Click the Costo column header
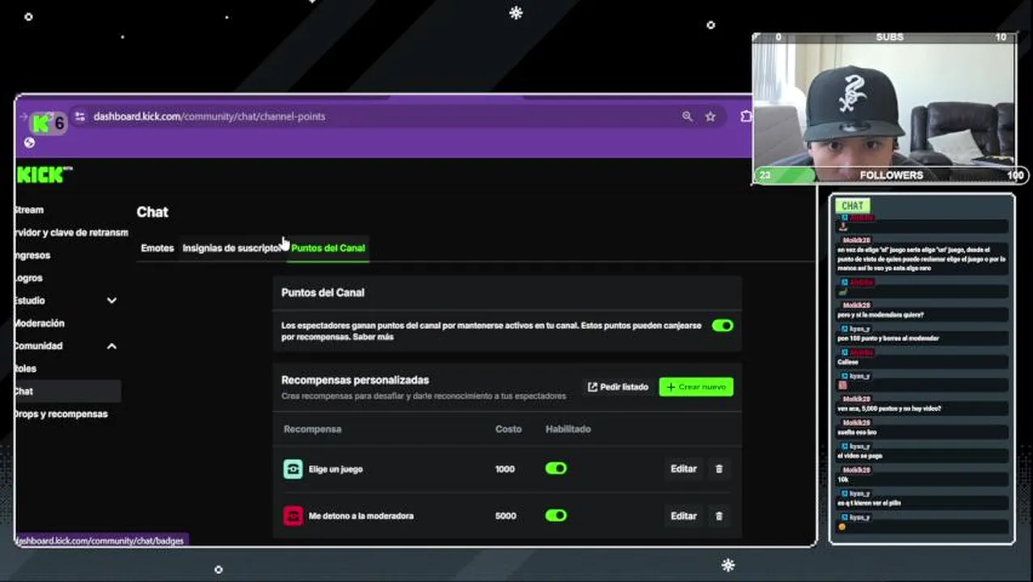 coord(508,429)
